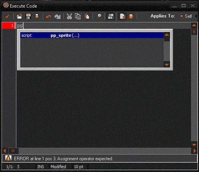Open find with the magnifier icon
199x172 pixels.
(x=99, y=16)
